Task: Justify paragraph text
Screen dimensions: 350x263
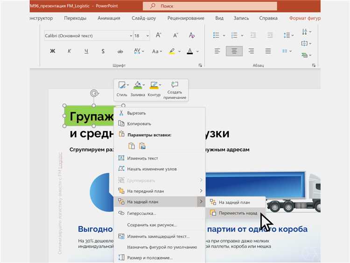Action: [268, 51]
